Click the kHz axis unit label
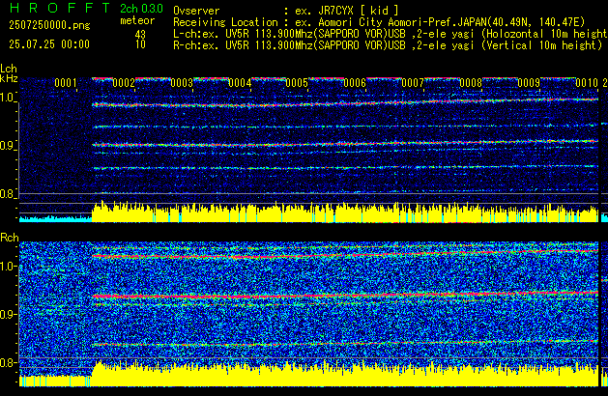Viewport: 608px width, 396px height. tap(9, 78)
